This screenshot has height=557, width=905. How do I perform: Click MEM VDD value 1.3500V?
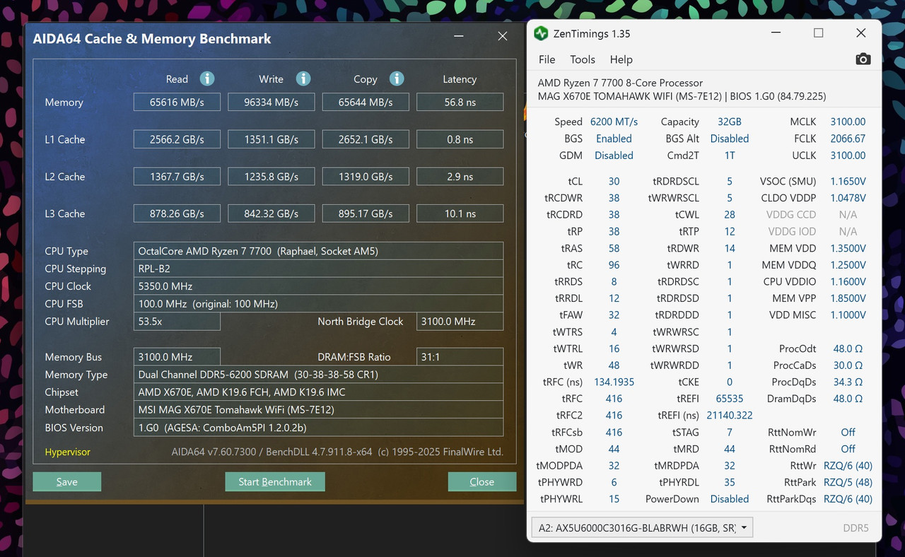848,248
